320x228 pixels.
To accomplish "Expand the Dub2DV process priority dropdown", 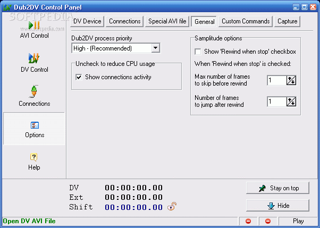I will (156, 48).
